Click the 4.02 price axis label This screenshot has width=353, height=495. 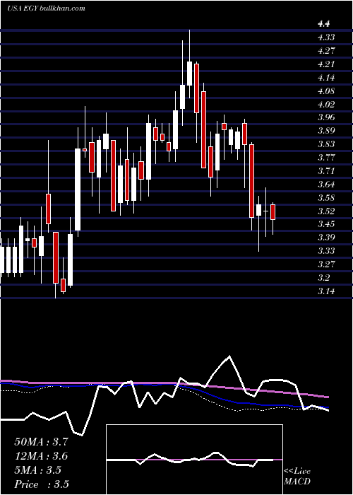[x=326, y=104]
